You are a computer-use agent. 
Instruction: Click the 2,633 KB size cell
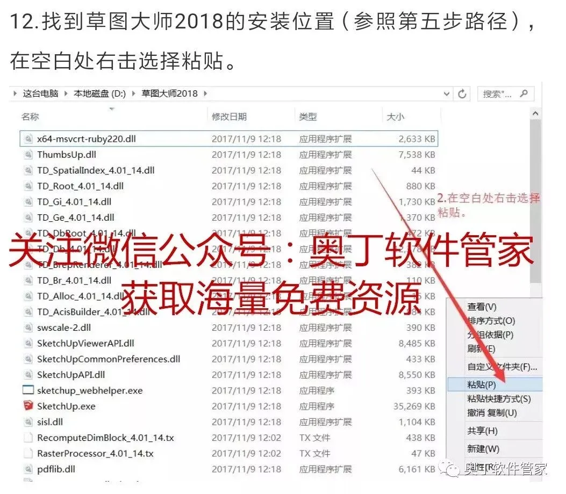[x=417, y=139]
